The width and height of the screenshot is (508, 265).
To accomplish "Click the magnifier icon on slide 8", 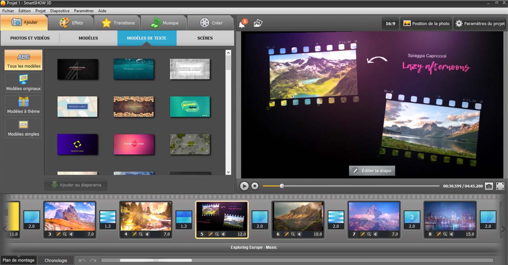I will point(445,234).
